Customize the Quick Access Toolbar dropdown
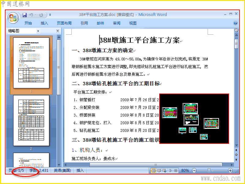 [50, 15]
